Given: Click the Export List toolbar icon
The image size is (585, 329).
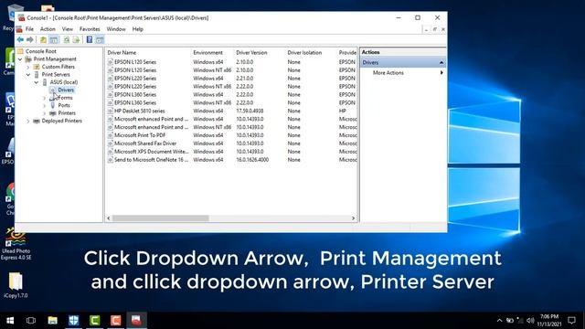Looking at the screenshot, I should (x=76, y=39).
